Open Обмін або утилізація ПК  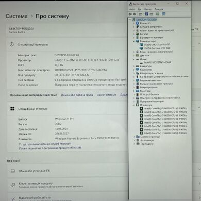click(68, 171)
